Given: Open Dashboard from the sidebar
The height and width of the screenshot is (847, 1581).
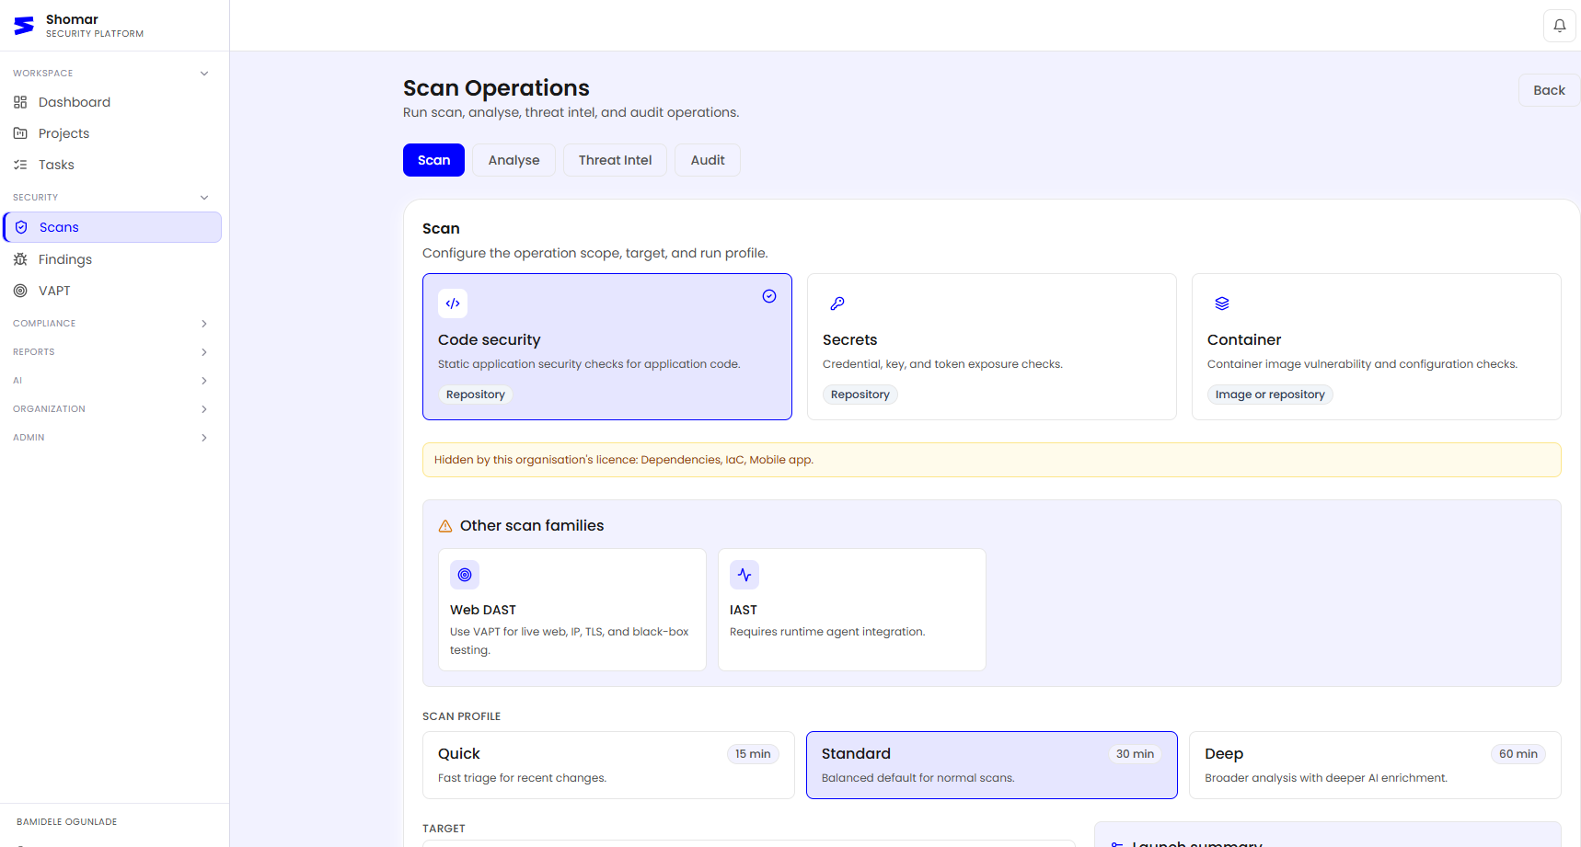Looking at the screenshot, I should pyautogui.click(x=112, y=102).
